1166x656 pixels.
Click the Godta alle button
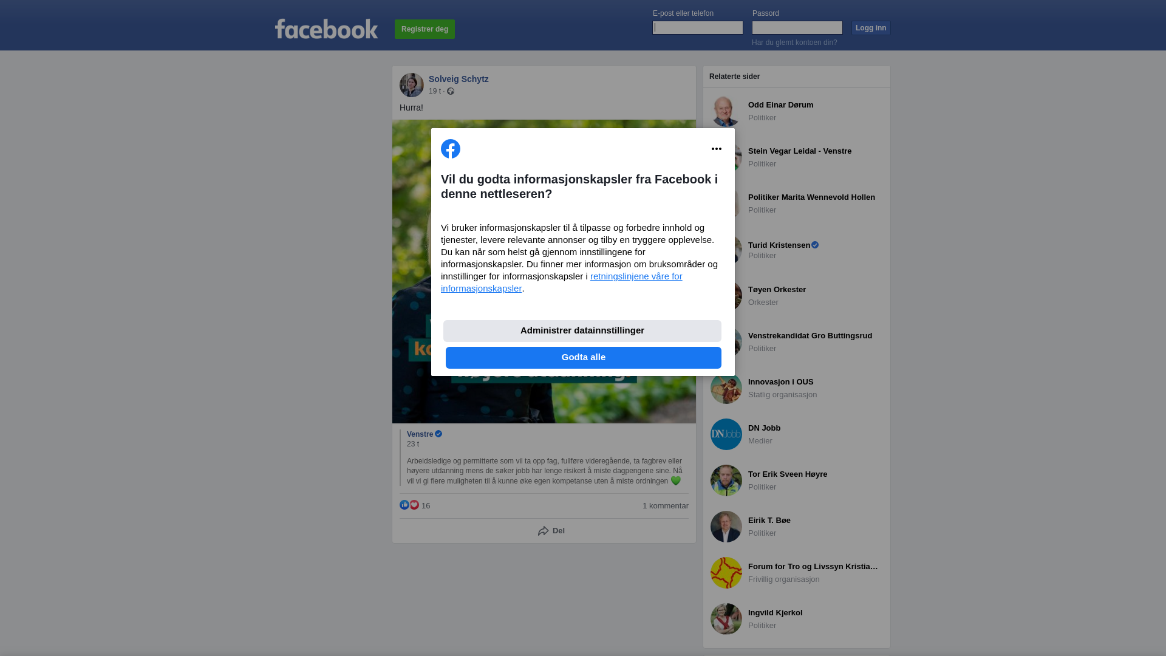click(584, 358)
